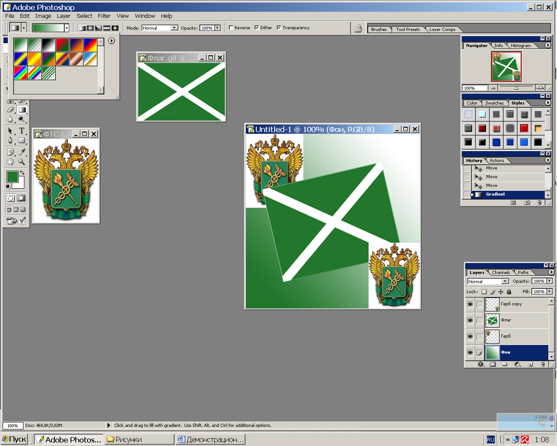
Task: Open Layers Opacity arrow
Action: tap(550, 281)
